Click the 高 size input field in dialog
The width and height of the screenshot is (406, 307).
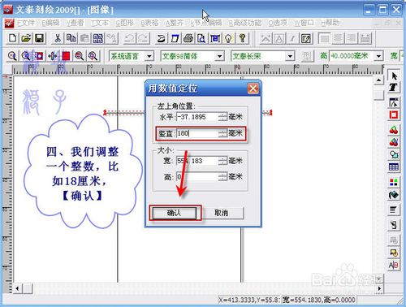197,177
